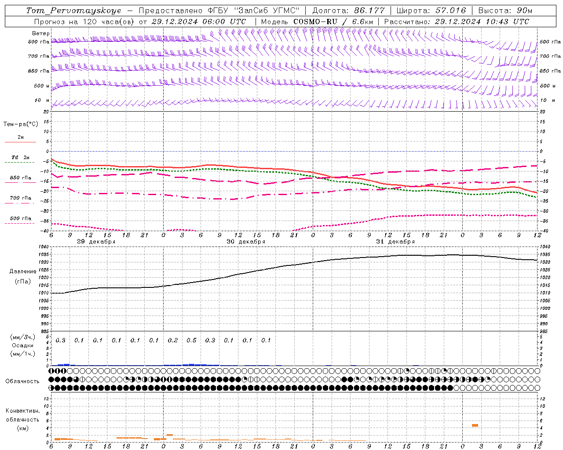Click the Облачность cloud cover label

22,381
